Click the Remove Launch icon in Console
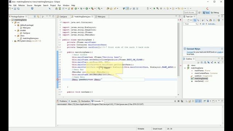 [178, 101]
